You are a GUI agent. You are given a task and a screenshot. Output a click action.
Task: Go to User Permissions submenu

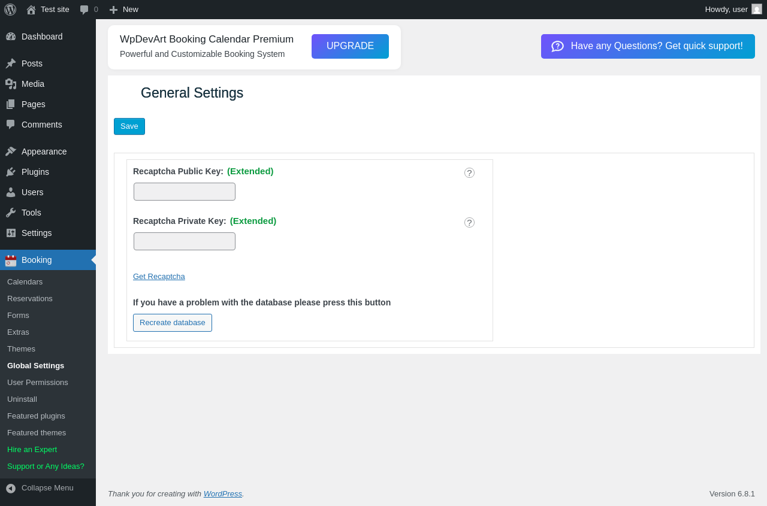38,383
